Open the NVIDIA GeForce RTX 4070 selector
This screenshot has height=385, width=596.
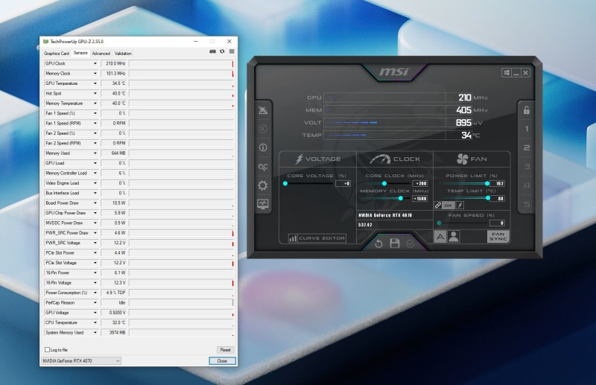tap(81, 360)
